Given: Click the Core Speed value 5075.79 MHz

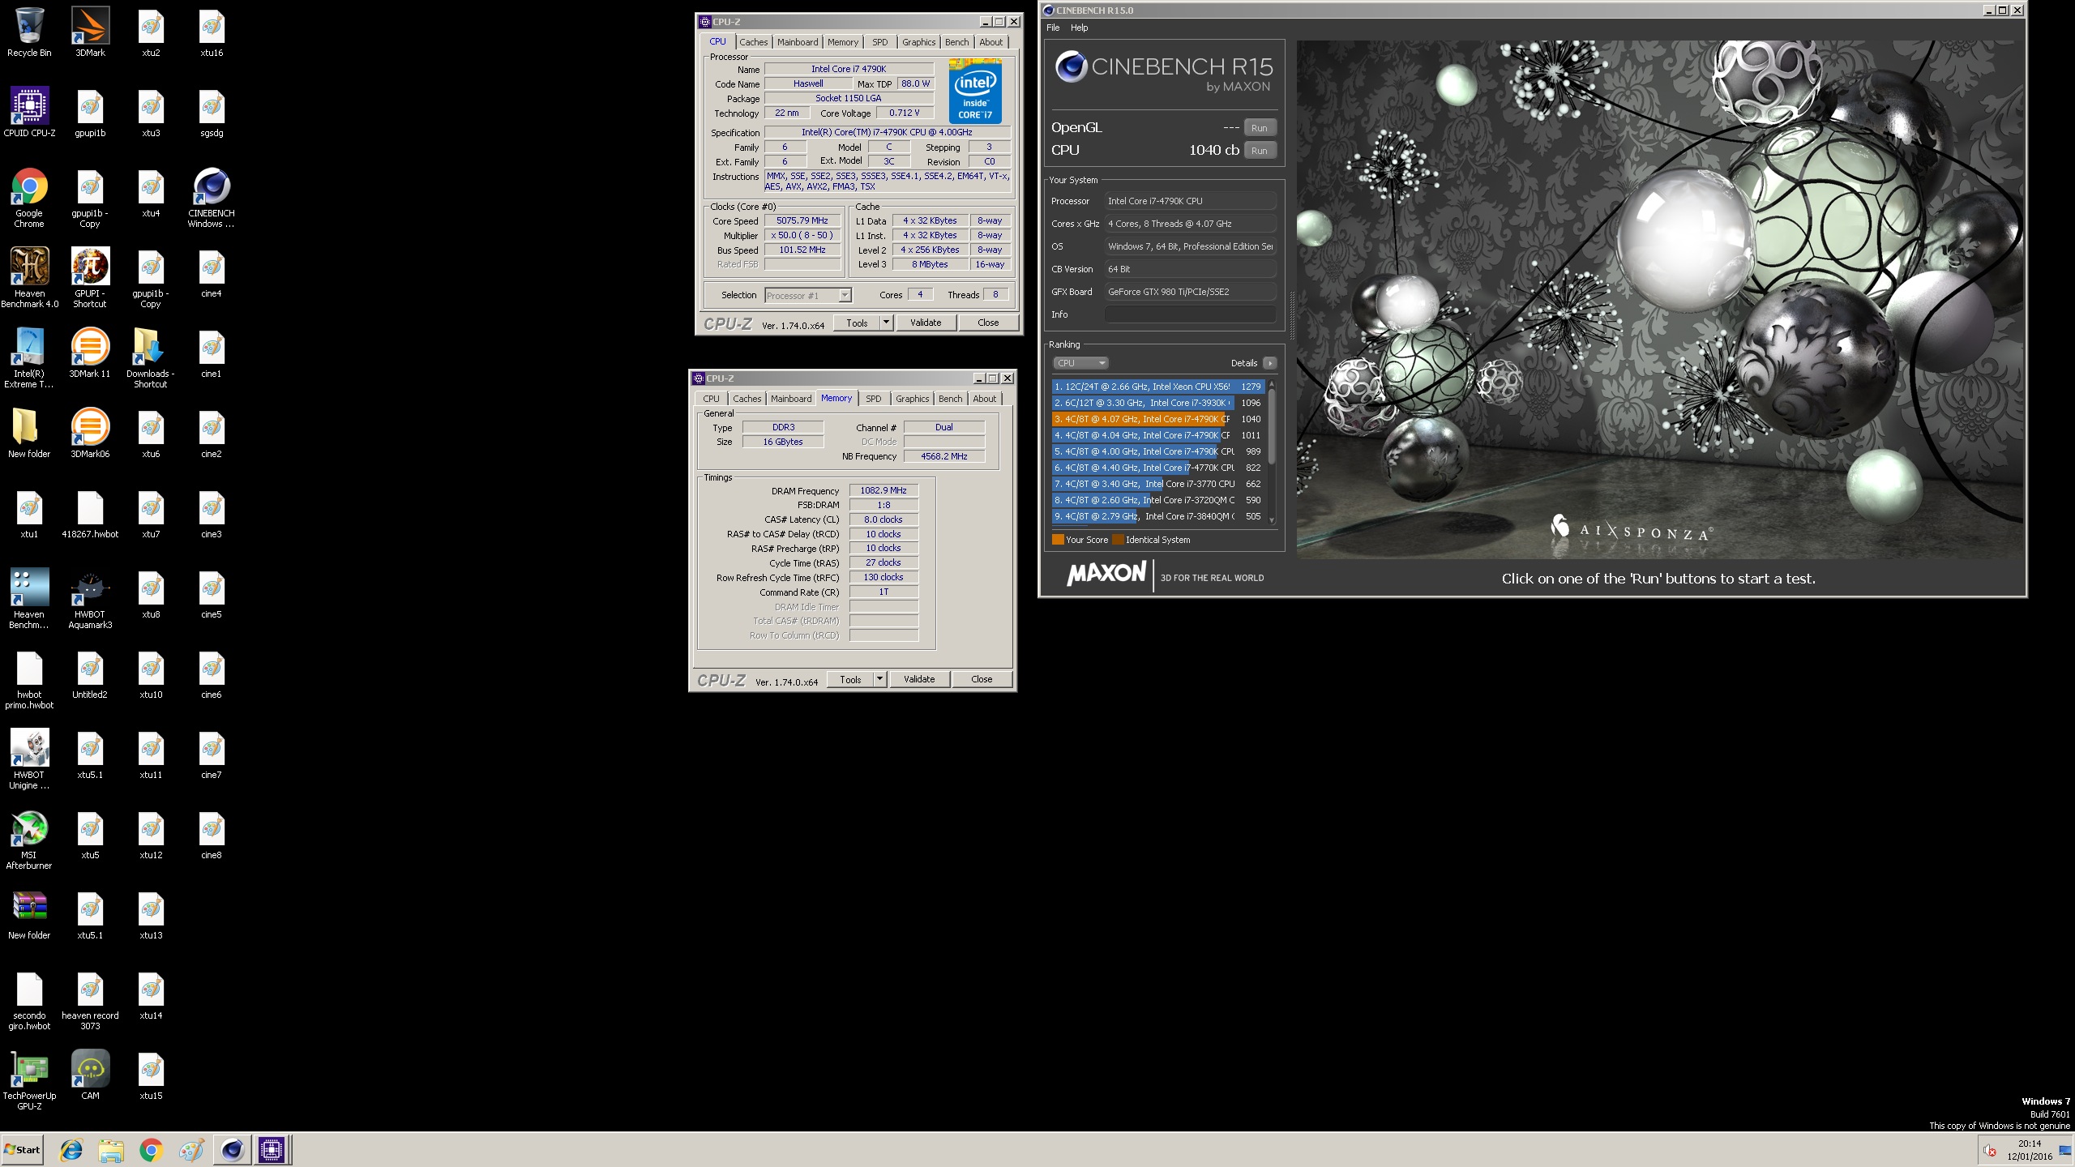Looking at the screenshot, I should pos(802,220).
